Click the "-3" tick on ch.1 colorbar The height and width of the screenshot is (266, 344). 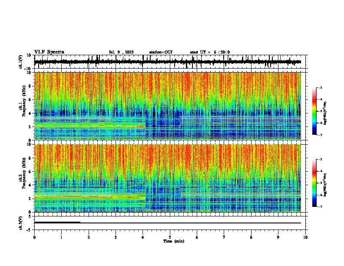click(x=321, y=87)
